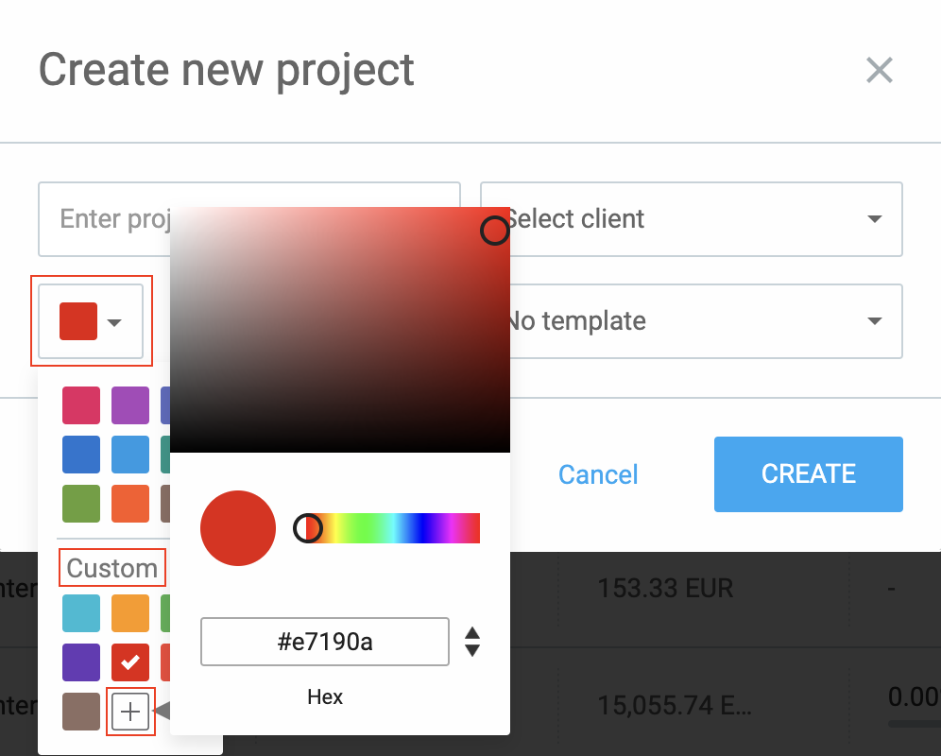Viewport: 941px width, 756px height.
Task: Select the green preset color swatch
Action: [81, 504]
